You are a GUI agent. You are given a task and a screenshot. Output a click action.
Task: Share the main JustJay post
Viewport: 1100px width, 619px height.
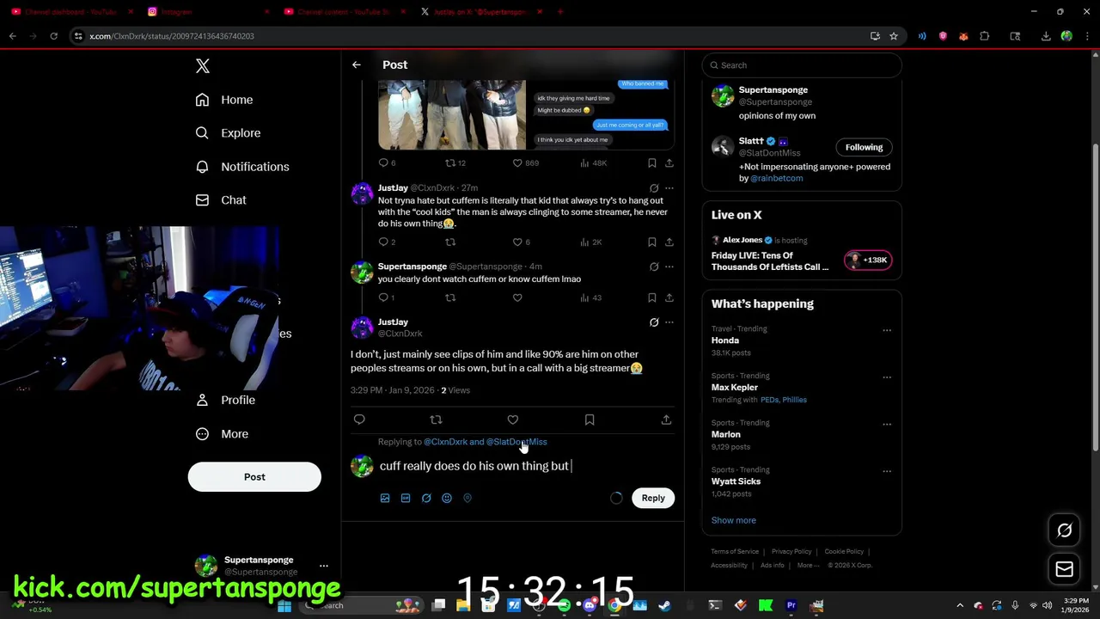pyautogui.click(x=666, y=420)
